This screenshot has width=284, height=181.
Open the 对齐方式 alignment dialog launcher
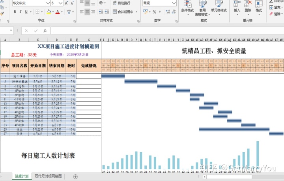click(138, 21)
